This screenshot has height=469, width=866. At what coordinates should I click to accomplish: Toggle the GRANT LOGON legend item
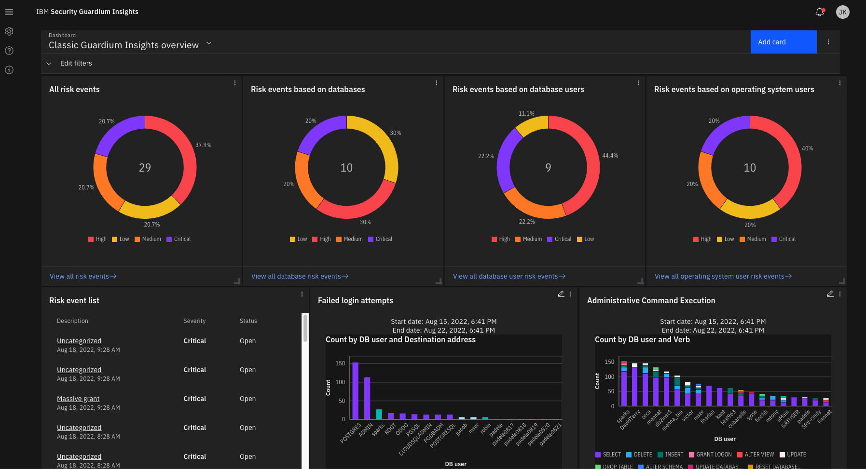[x=710, y=455]
